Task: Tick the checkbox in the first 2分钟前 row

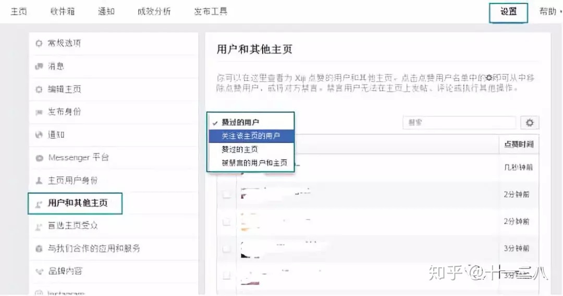Action: [227, 195]
